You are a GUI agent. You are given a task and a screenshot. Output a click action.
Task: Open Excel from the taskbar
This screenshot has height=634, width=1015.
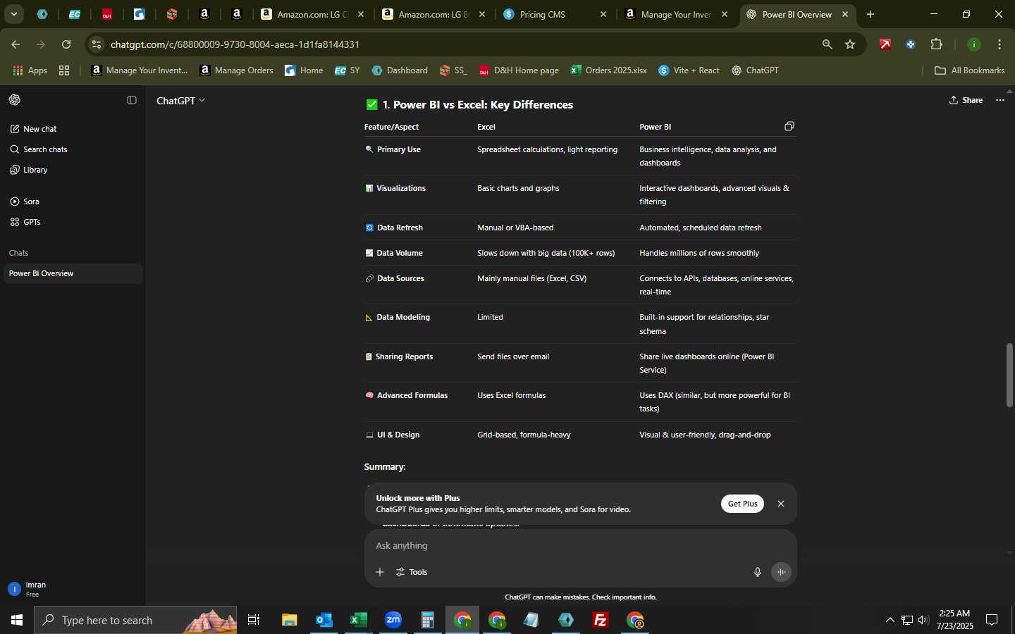click(x=358, y=620)
